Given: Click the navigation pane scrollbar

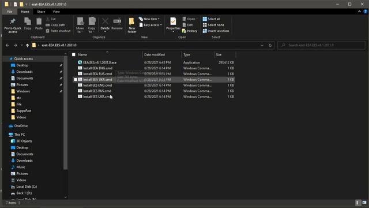Looking at the screenshot, I should click(65, 113).
